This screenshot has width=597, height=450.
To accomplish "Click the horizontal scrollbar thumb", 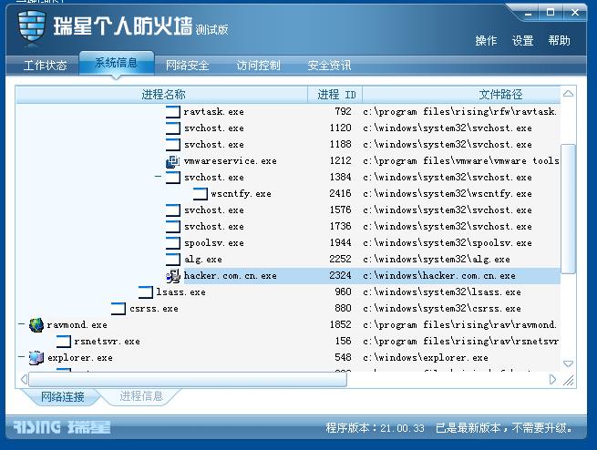I will click(x=188, y=379).
